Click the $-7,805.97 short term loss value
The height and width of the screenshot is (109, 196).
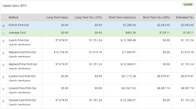[x=129, y=52]
